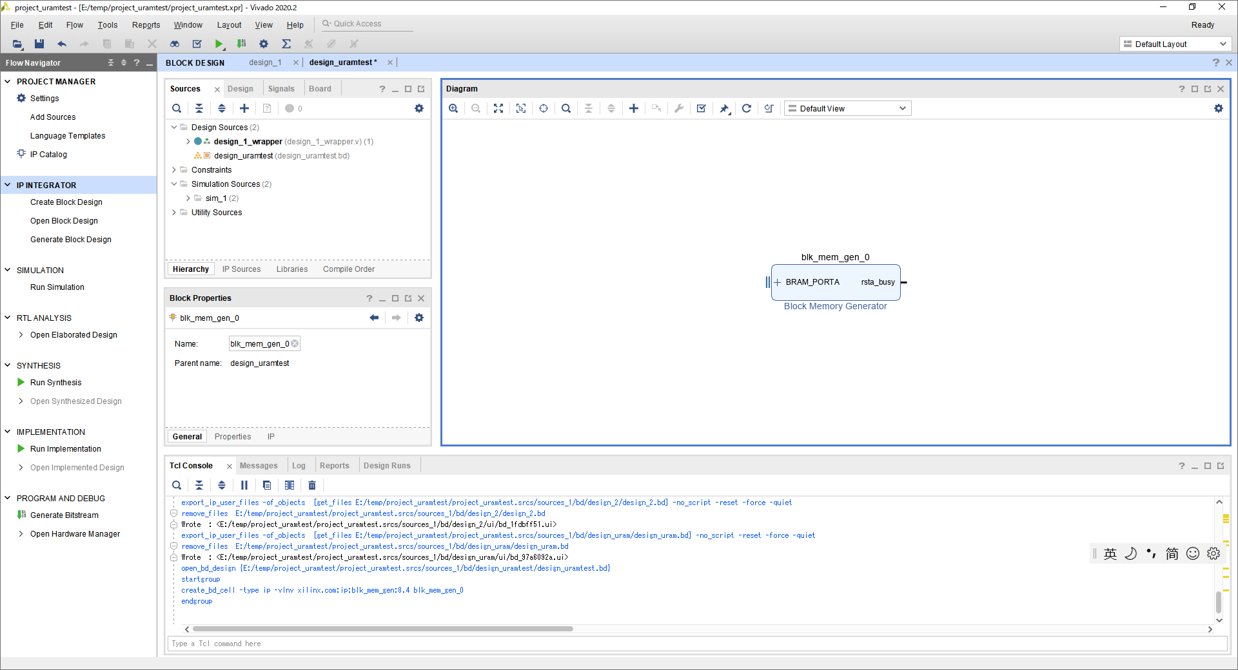The width and height of the screenshot is (1238, 670).
Task: Collapse the PROJECT MANAGER section
Action: 8,81
